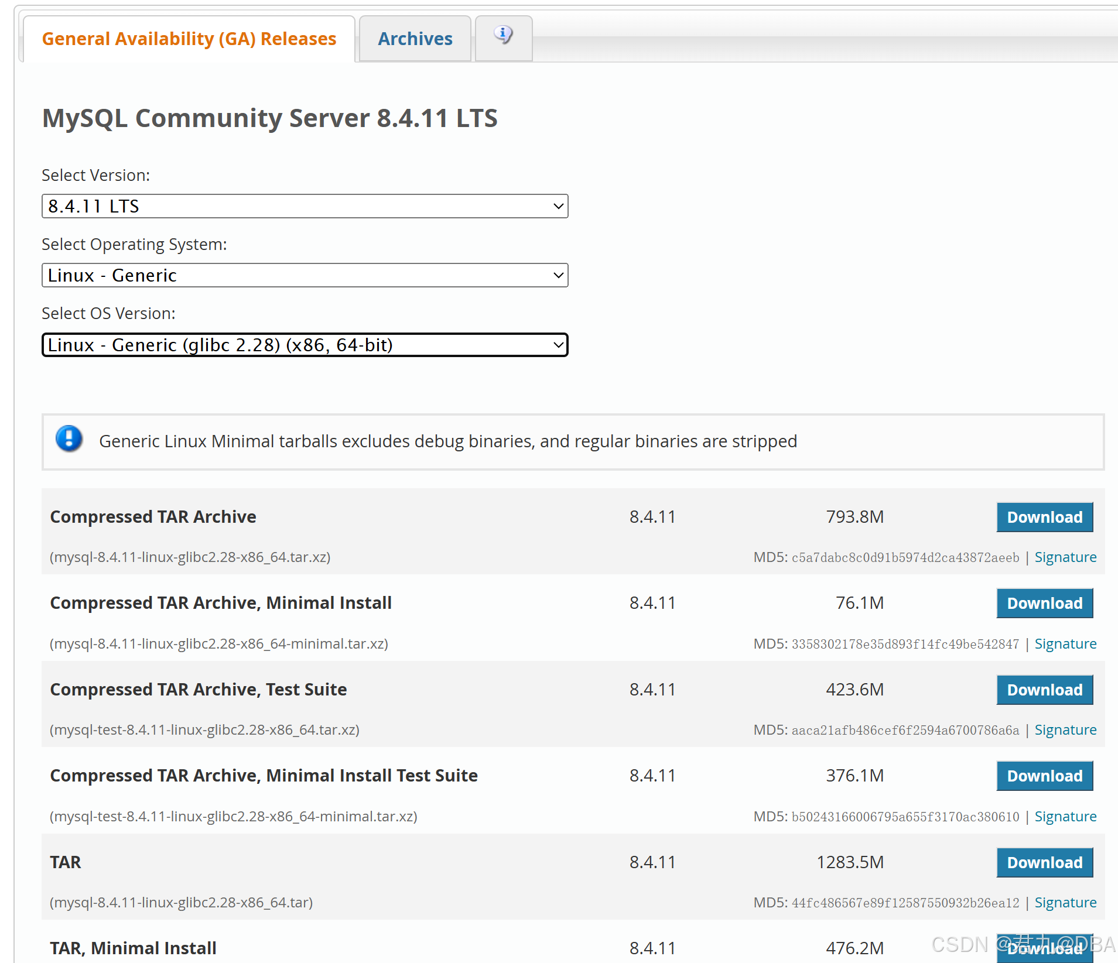Download the Compressed TAR Archive, Test Suite
Image resolution: width=1118 pixels, height=963 pixels.
(1045, 690)
